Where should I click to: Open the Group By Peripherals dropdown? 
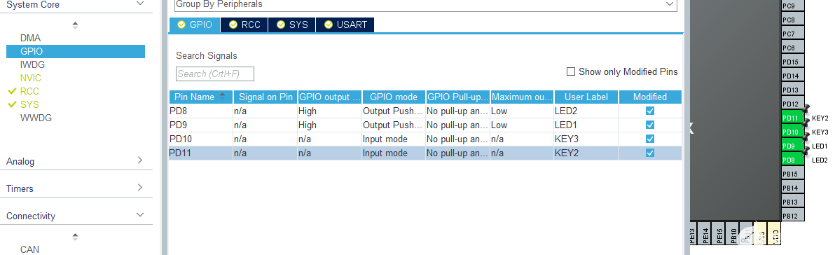(x=425, y=4)
